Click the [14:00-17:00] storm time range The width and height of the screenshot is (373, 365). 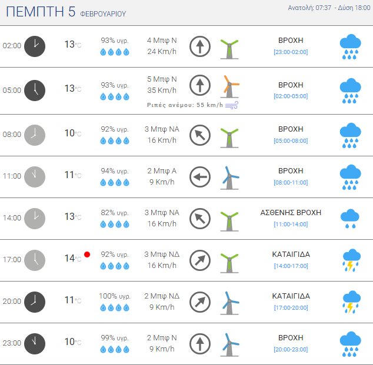point(291,266)
